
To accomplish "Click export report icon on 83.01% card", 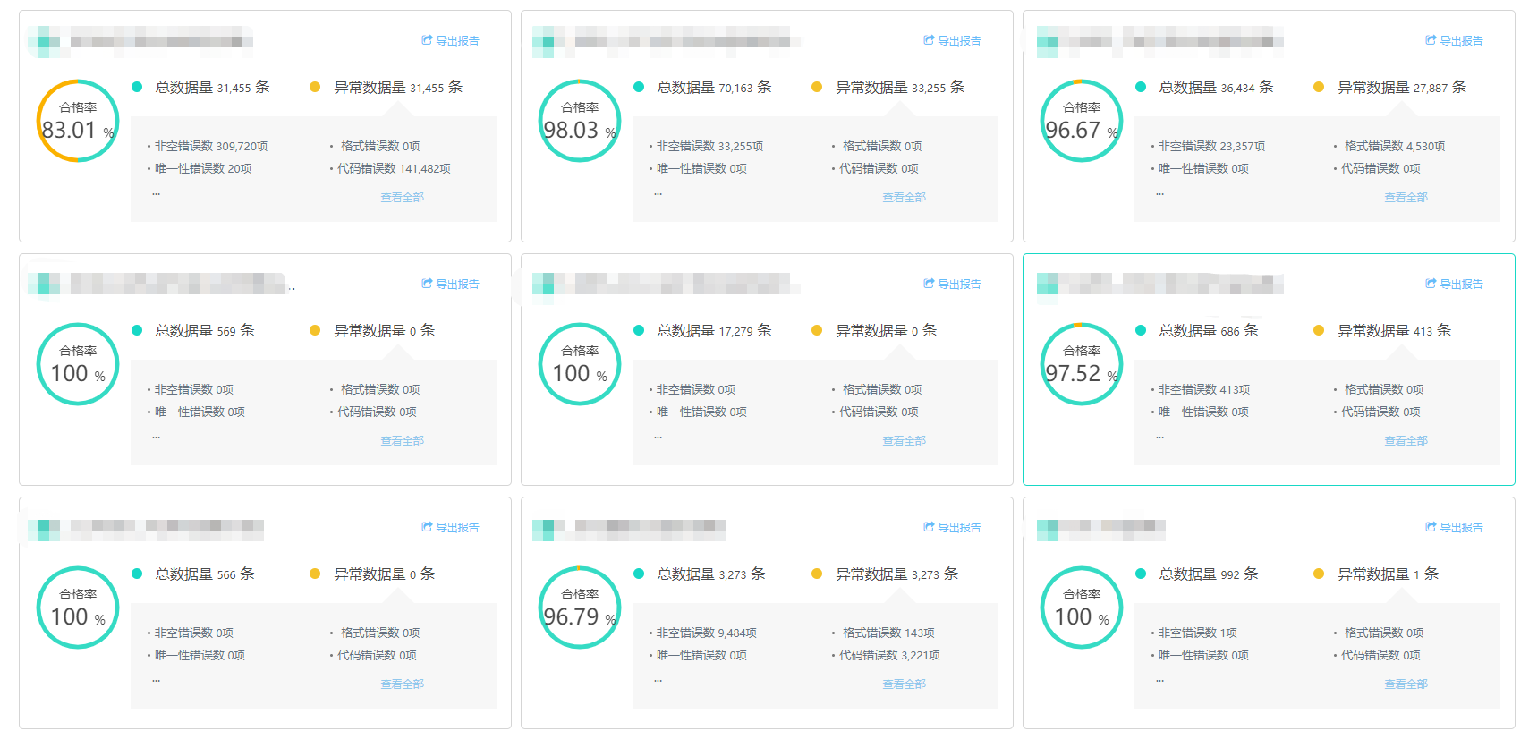I will (x=428, y=40).
